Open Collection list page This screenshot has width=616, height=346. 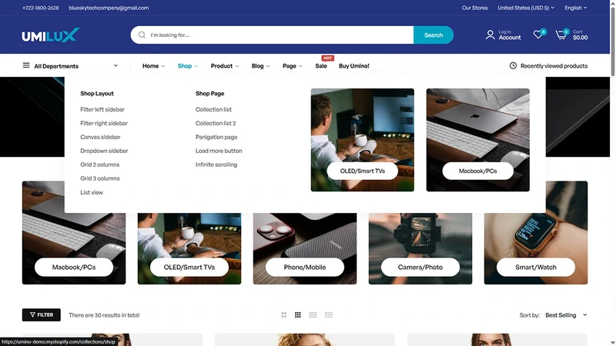(213, 109)
